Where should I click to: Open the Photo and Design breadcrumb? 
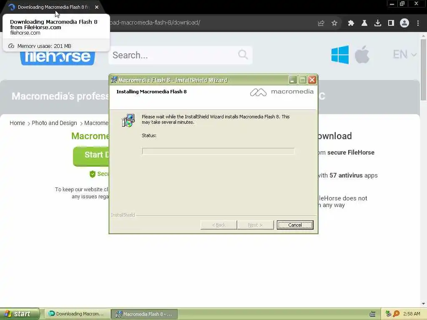(x=54, y=123)
